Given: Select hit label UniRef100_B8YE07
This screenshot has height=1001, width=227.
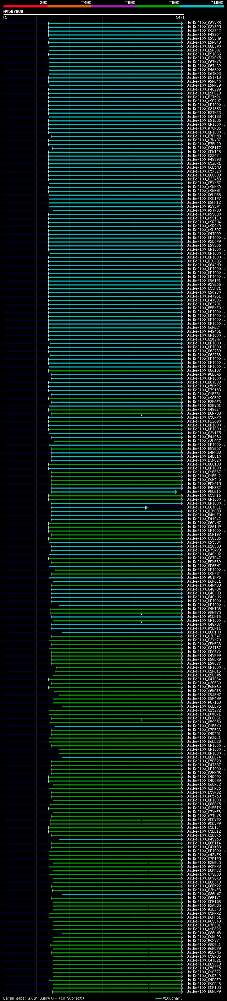Looking at the screenshot, I should (x=204, y=449).
